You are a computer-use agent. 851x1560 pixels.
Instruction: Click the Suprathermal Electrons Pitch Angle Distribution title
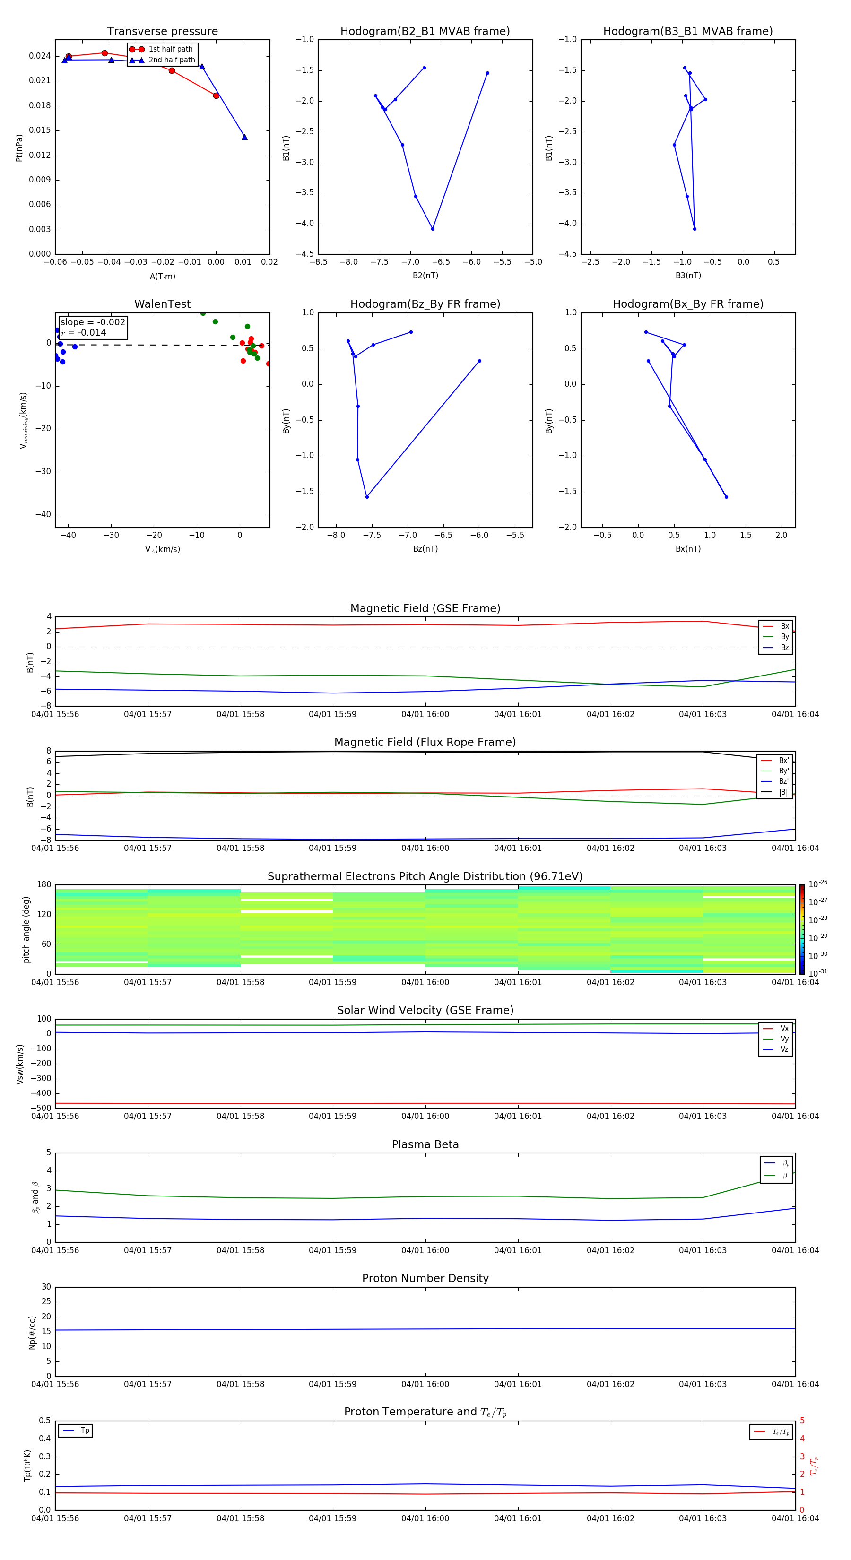coord(425,877)
